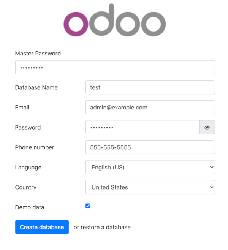Click into the Password input box
This screenshot has height=250, width=228.
(x=142, y=128)
